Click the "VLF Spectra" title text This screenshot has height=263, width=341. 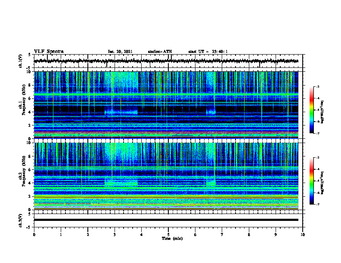pyautogui.click(x=49, y=52)
